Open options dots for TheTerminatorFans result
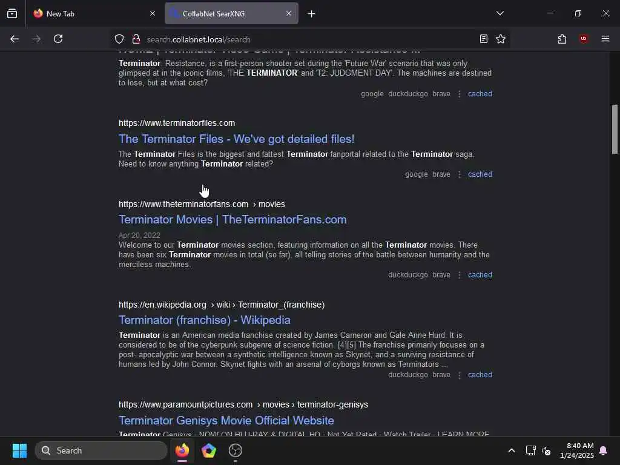 coord(460,275)
